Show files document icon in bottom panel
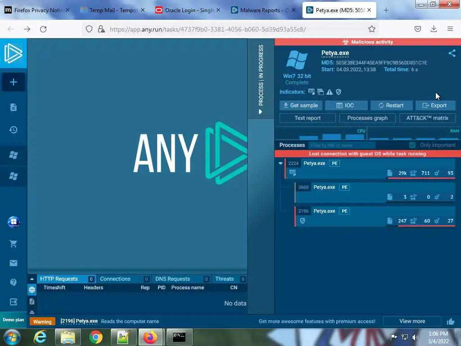 click(x=32, y=301)
